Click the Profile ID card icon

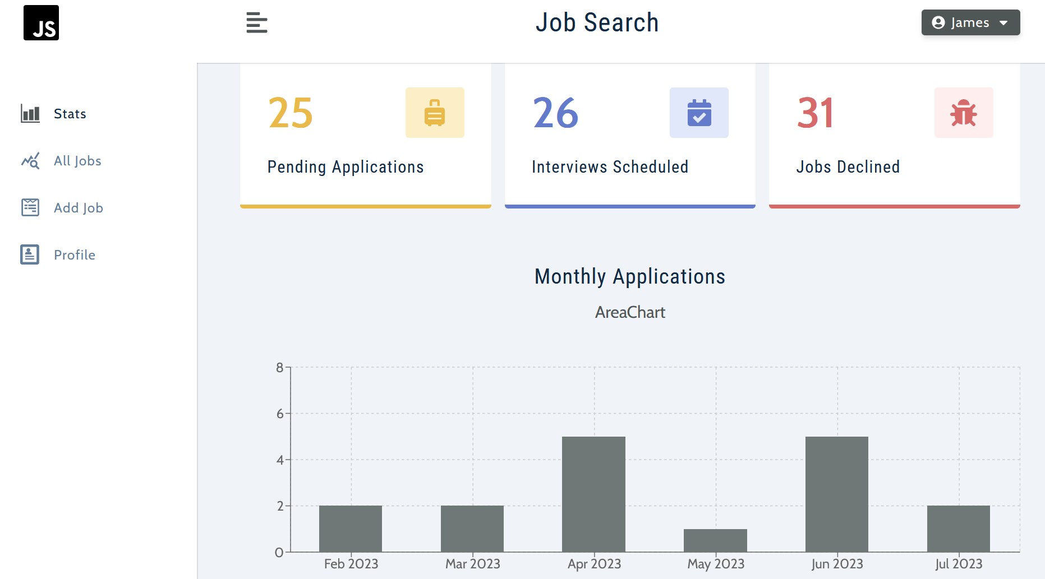30,255
